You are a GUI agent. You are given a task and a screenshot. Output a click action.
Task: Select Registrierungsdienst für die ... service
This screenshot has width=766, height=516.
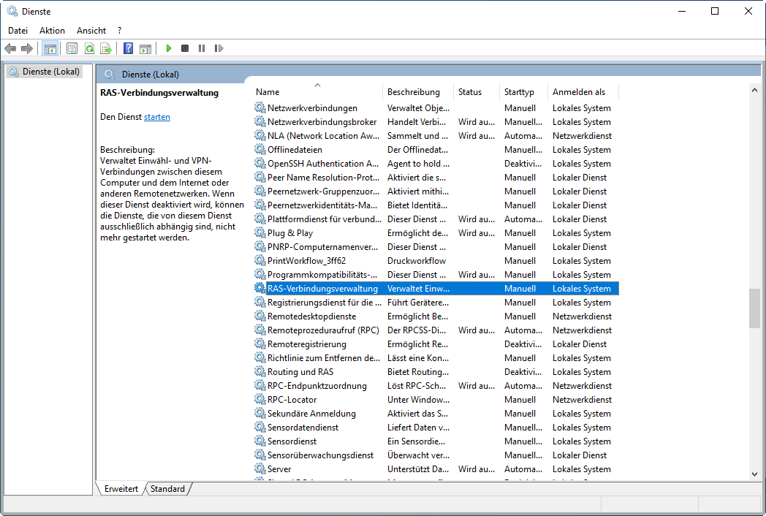(325, 303)
